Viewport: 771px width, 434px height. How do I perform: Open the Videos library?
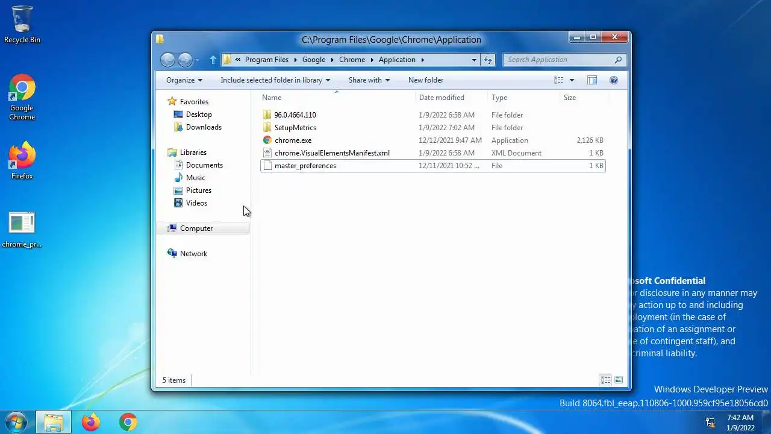(x=196, y=203)
